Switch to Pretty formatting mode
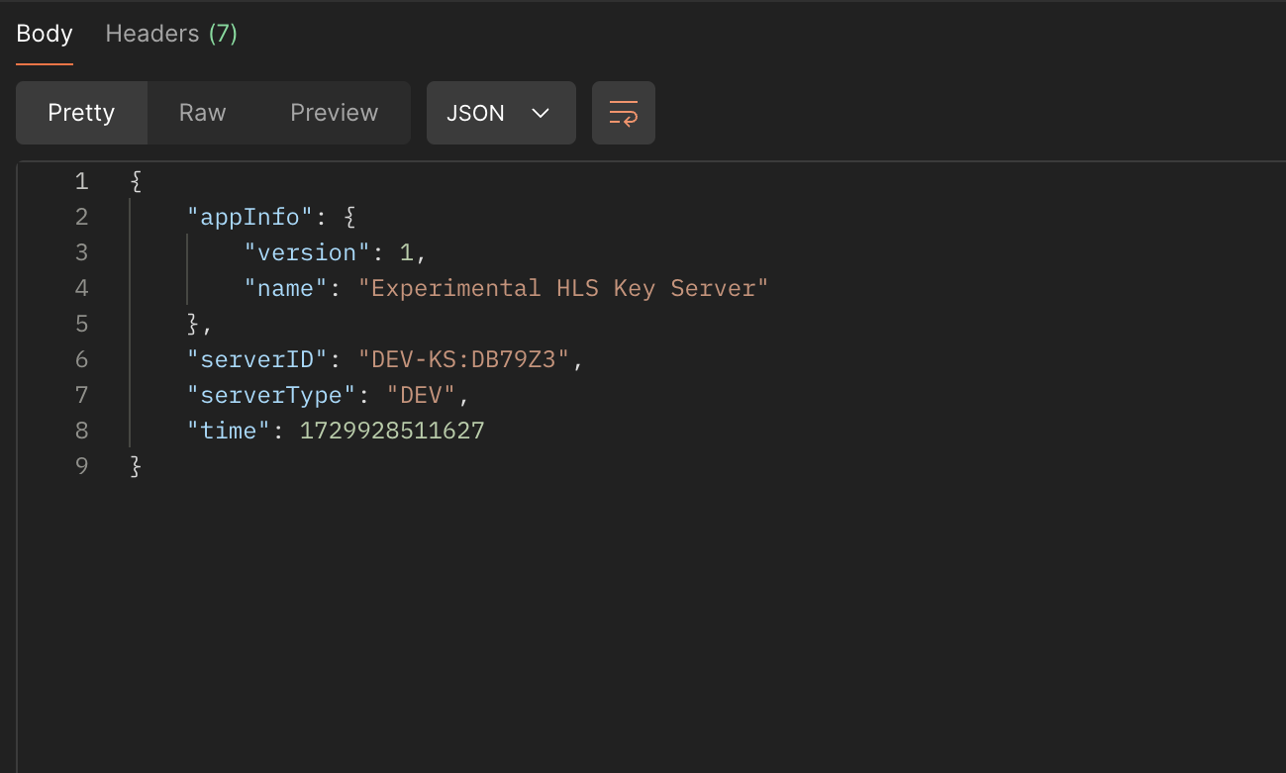Image resolution: width=1286 pixels, height=773 pixels. coord(81,113)
